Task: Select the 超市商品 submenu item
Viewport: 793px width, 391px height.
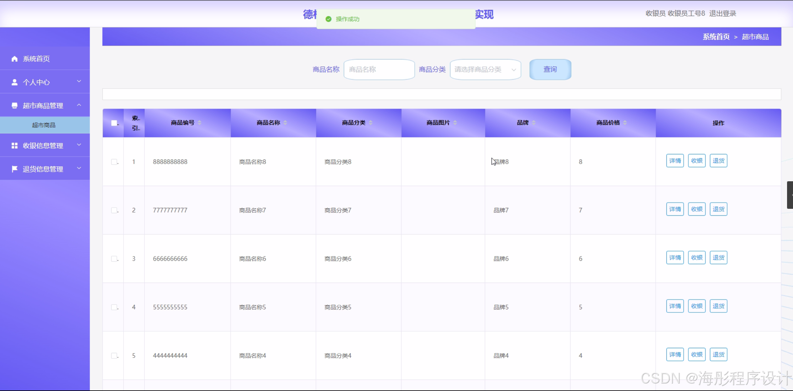Action: (x=44, y=125)
